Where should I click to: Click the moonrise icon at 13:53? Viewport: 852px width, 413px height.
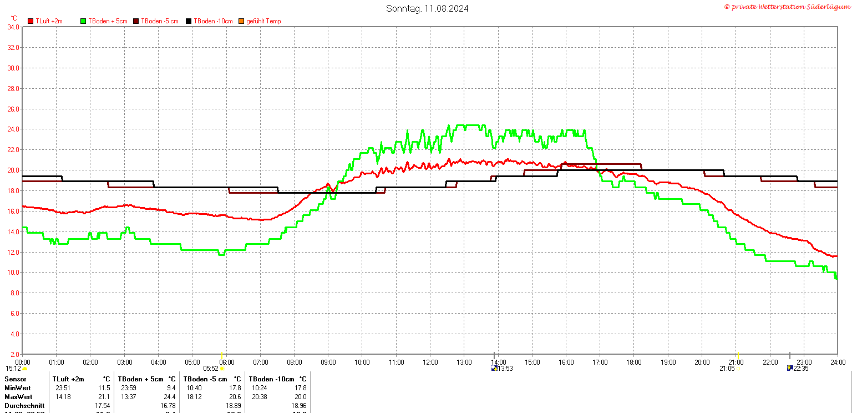pyautogui.click(x=495, y=368)
